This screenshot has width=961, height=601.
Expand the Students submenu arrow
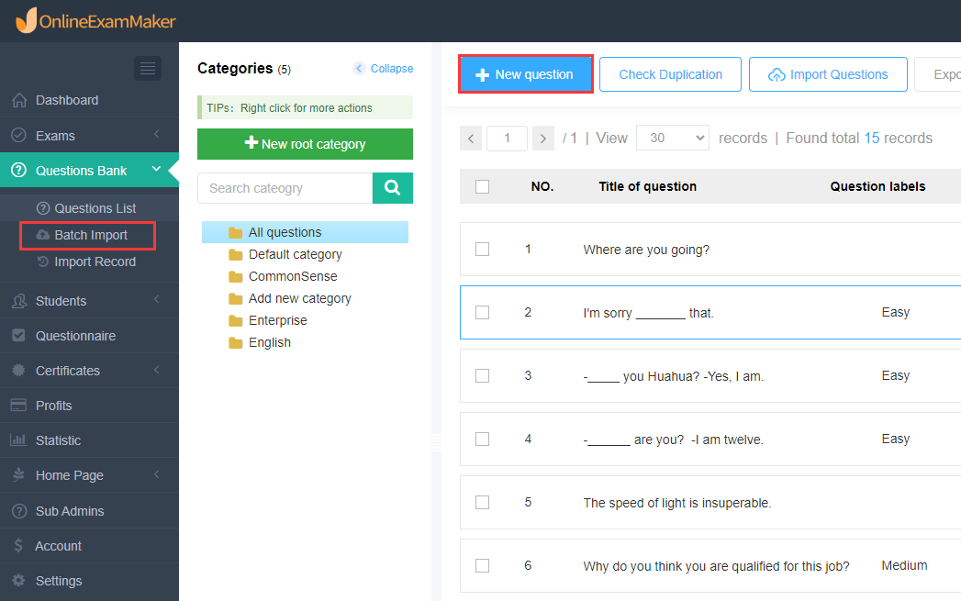pyautogui.click(x=157, y=299)
